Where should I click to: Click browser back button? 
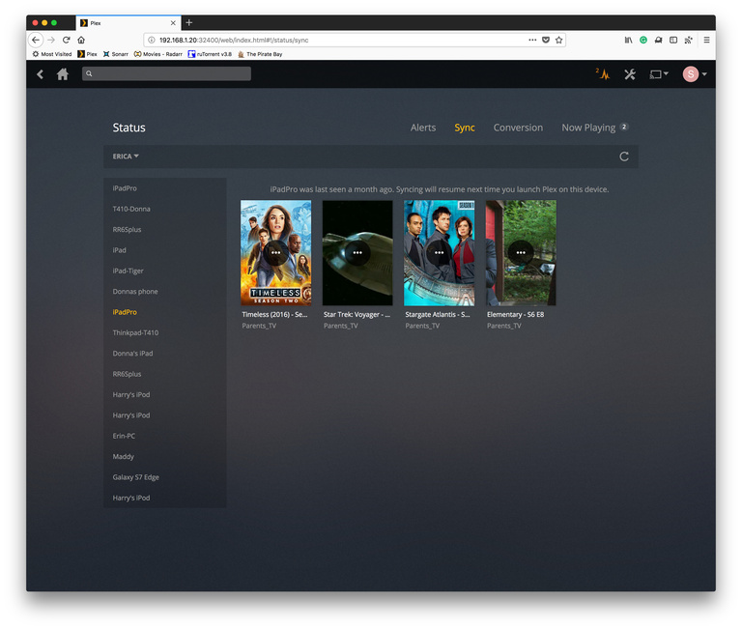pos(36,40)
